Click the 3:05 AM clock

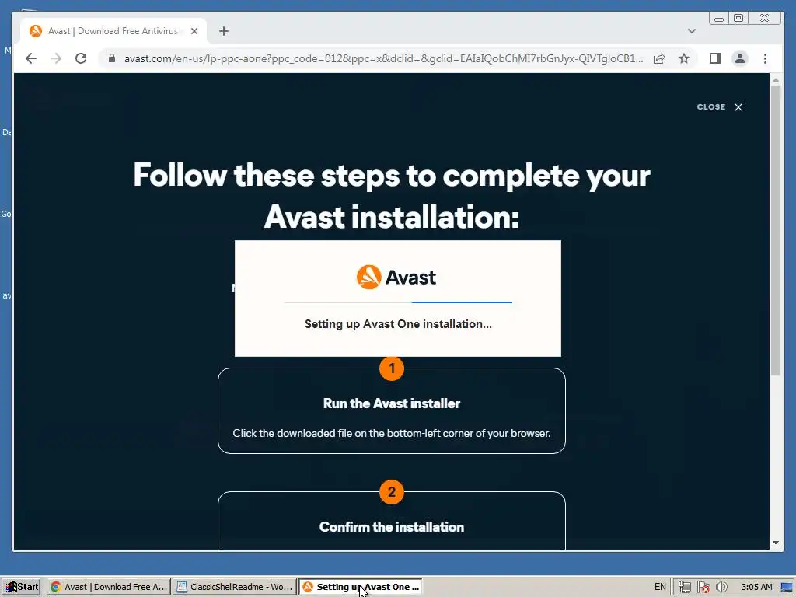coord(756,587)
